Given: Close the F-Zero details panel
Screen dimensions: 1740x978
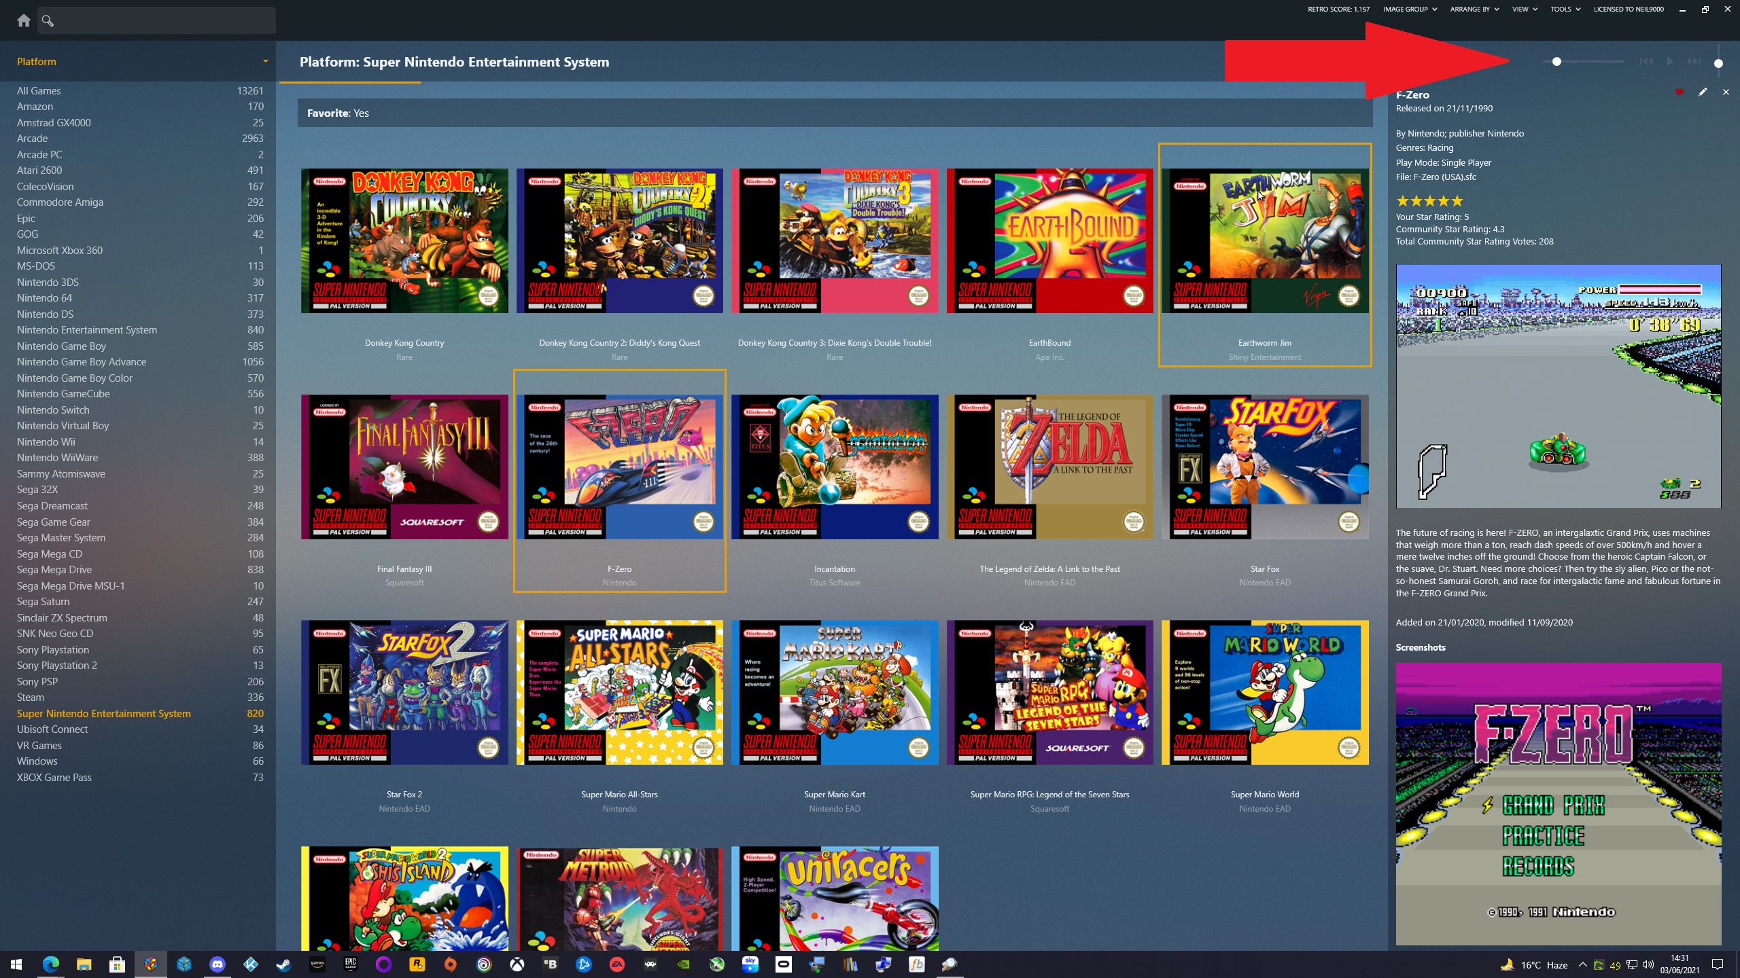Looking at the screenshot, I should 1726,92.
